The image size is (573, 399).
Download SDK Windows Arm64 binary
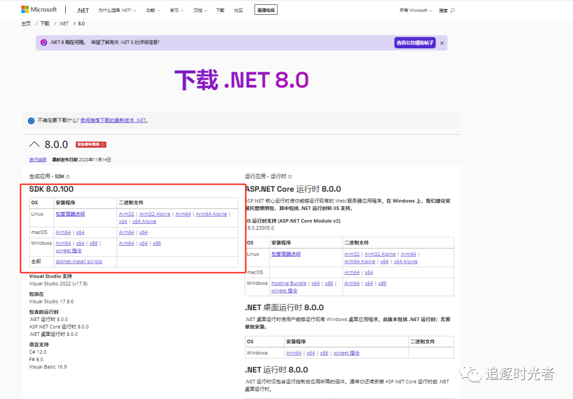[x=126, y=243]
